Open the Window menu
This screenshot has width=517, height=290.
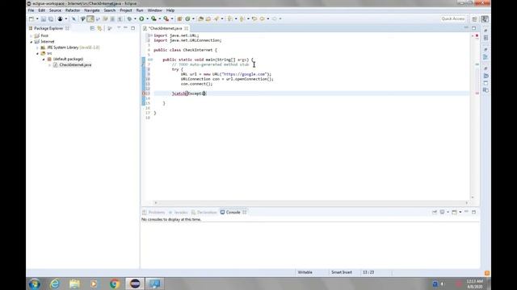[x=154, y=10]
